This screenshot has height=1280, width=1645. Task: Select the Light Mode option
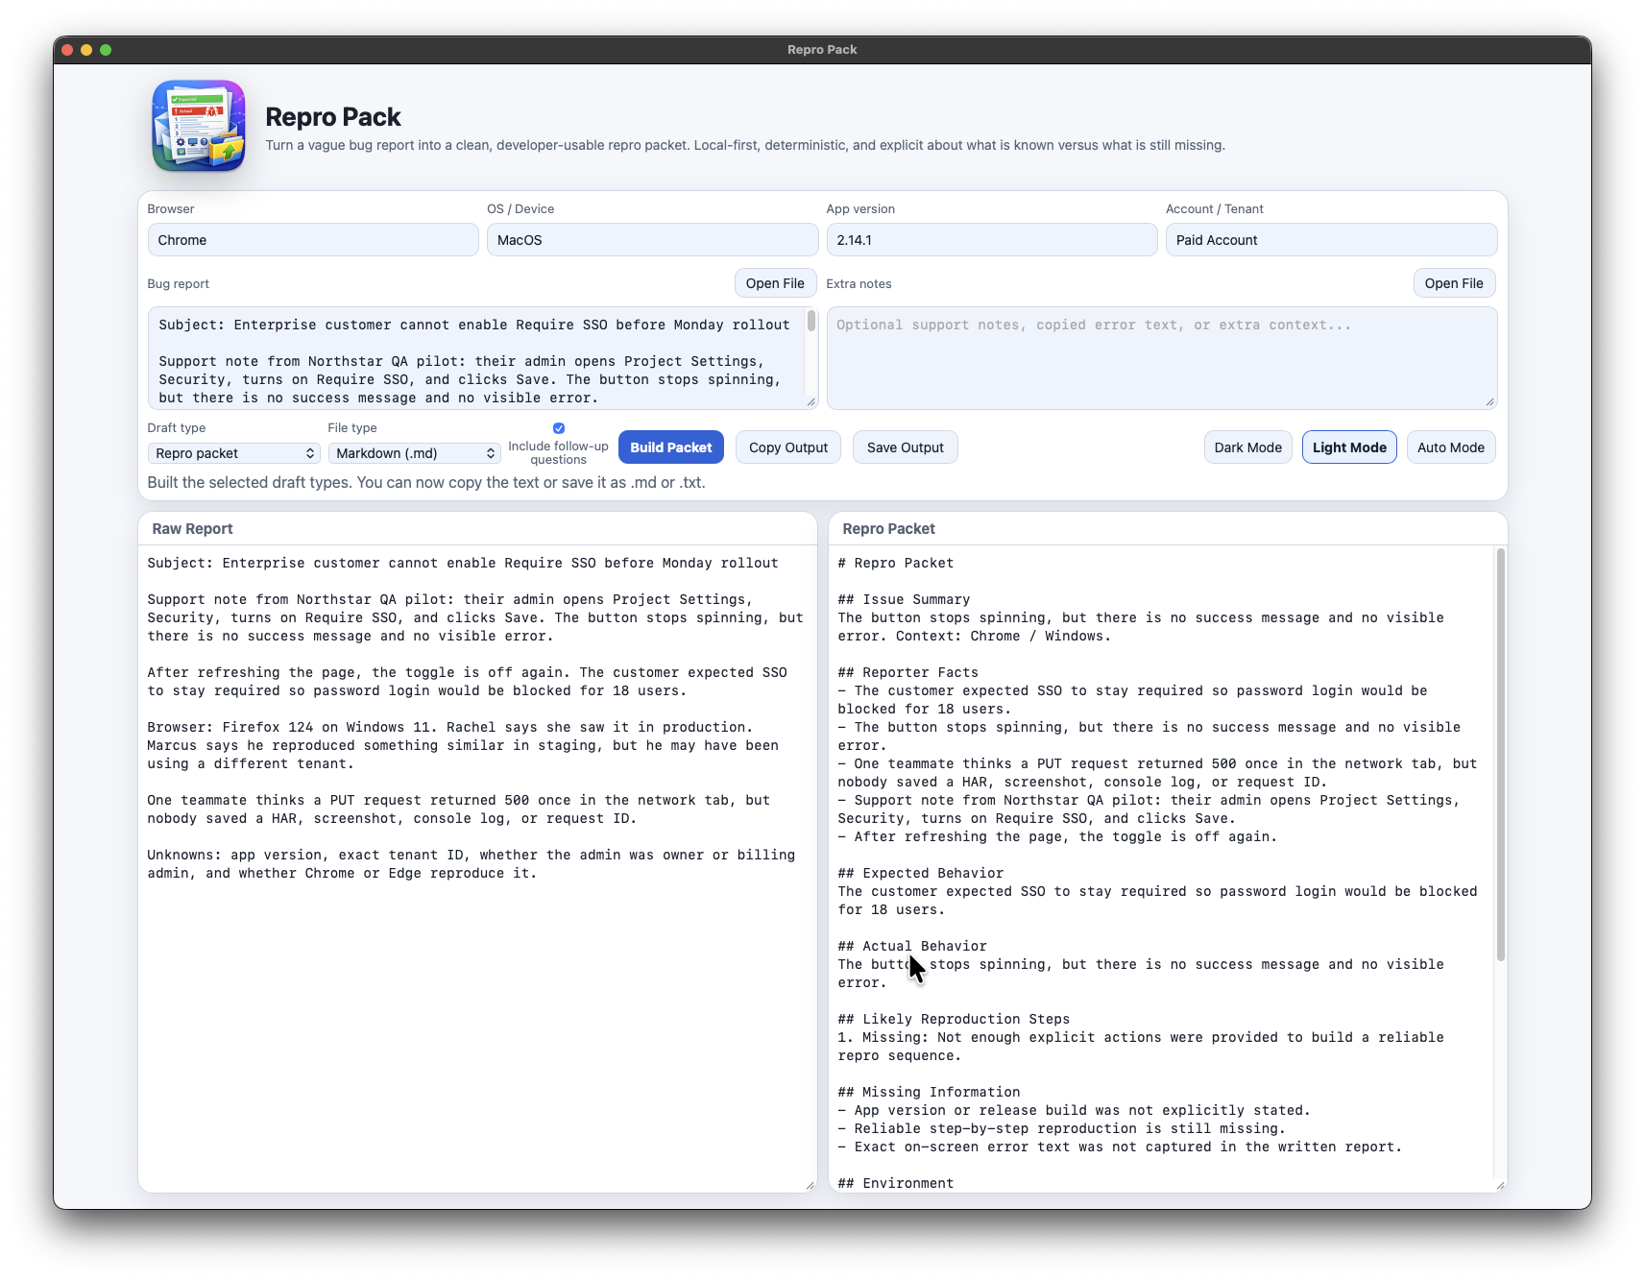coord(1349,447)
